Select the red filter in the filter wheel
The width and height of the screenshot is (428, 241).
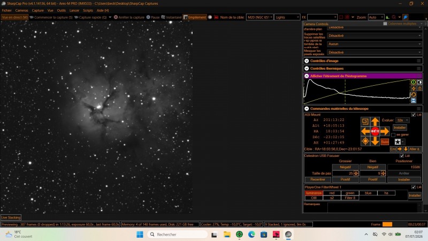(332, 193)
